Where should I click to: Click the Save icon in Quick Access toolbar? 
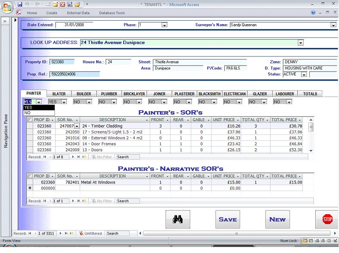coord(20,4)
